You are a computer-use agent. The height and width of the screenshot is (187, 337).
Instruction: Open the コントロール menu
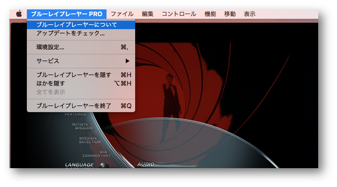coord(179,14)
